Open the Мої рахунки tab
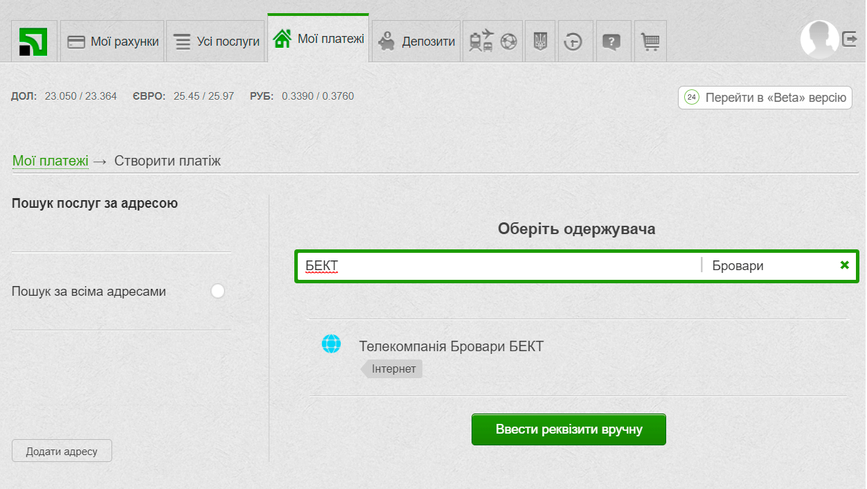This screenshot has width=867, height=489. coord(112,42)
